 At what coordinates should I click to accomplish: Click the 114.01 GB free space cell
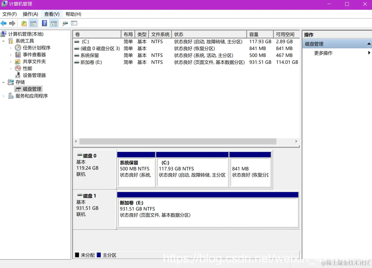point(287,62)
